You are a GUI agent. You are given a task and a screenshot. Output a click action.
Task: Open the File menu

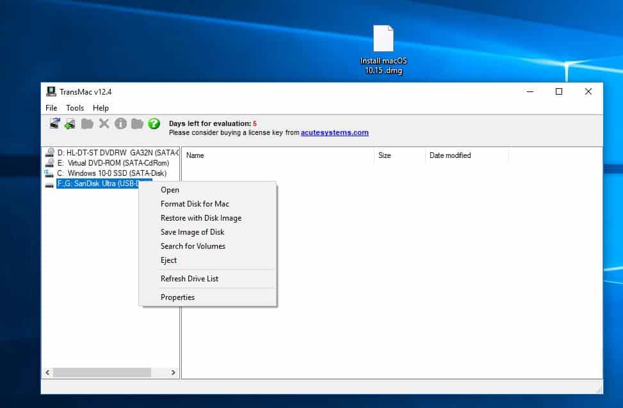[51, 108]
